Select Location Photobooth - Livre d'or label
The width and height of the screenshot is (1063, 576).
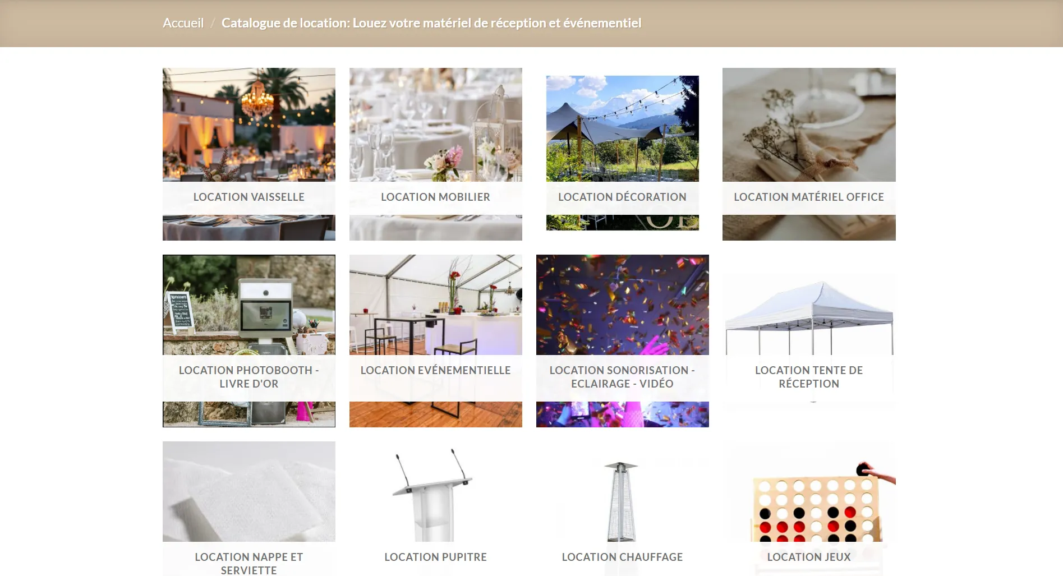coord(249,377)
